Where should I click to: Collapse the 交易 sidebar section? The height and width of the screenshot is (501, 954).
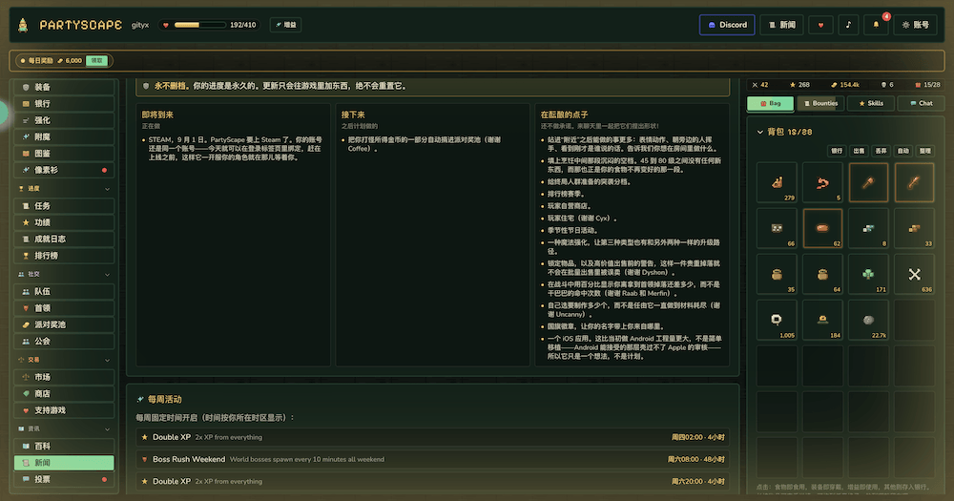64,360
